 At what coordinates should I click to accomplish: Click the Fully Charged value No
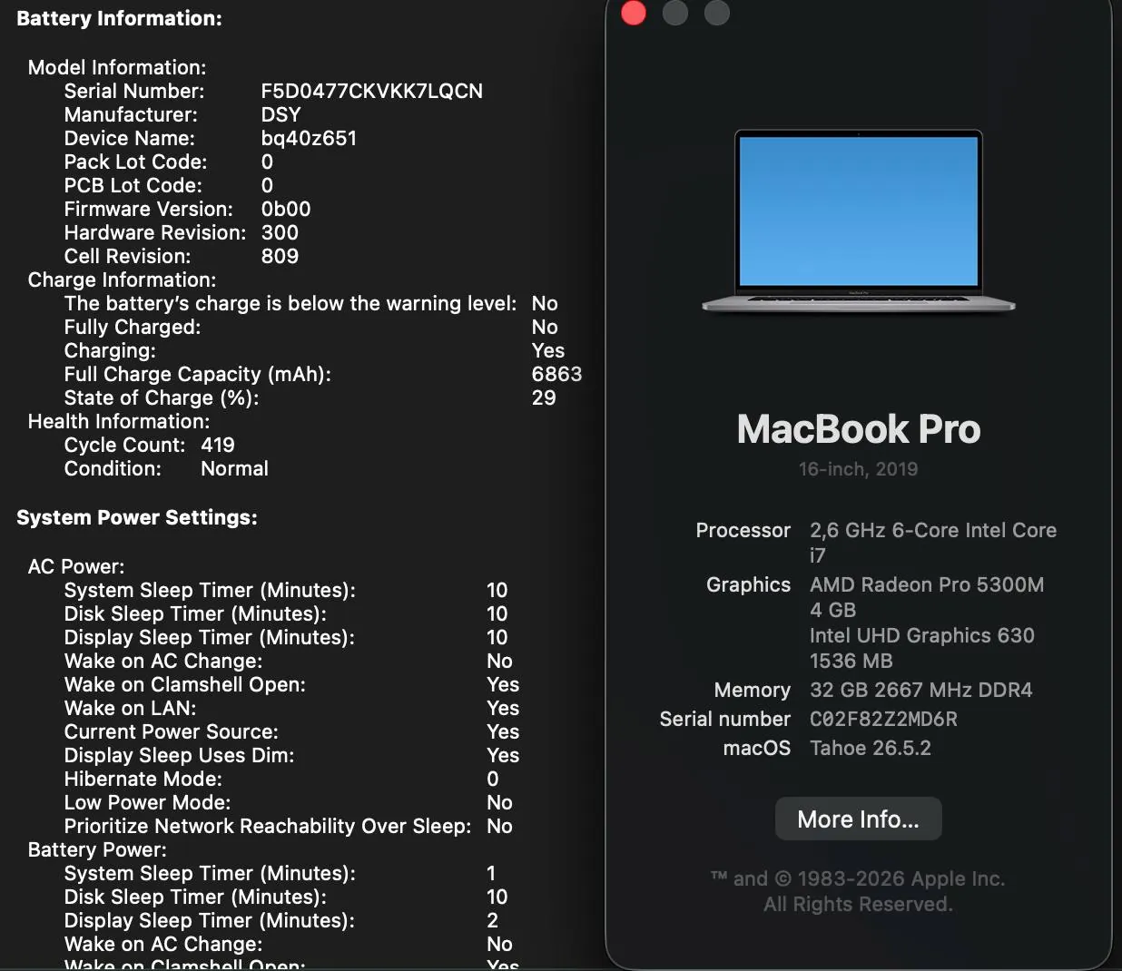click(x=545, y=327)
